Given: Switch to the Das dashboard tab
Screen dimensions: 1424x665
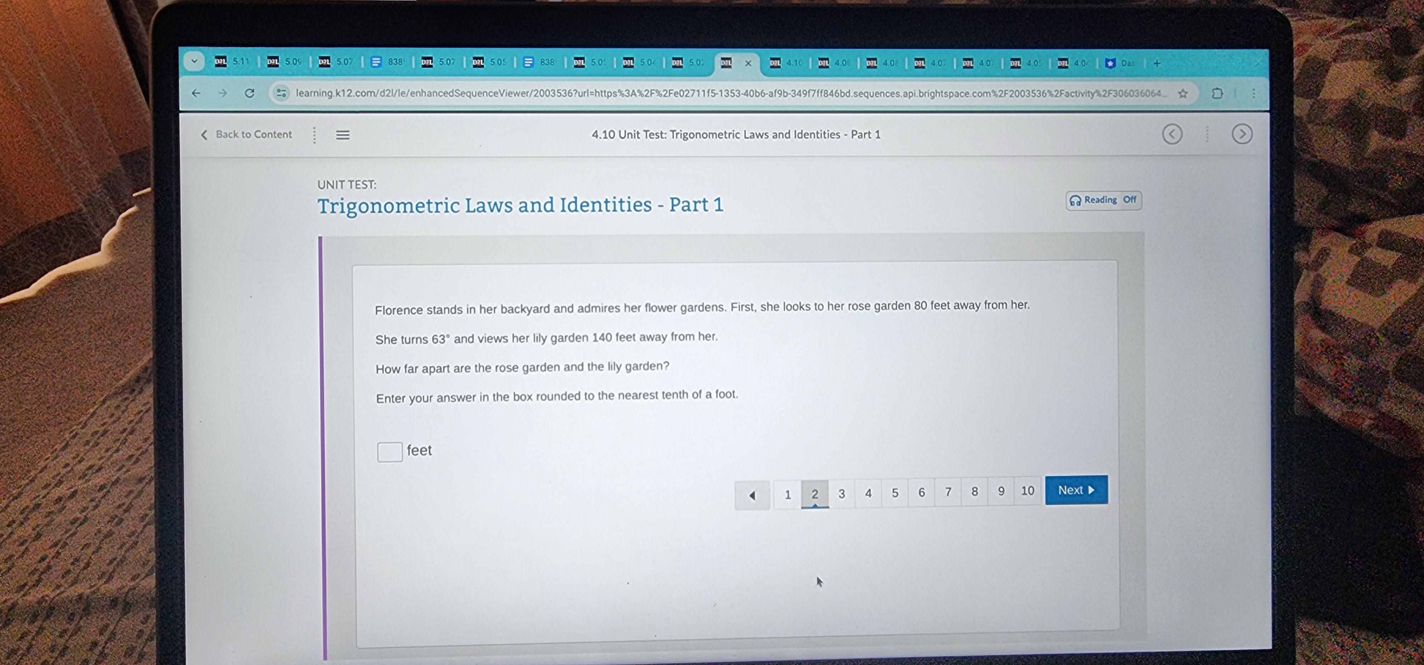Looking at the screenshot, I should tap(1121, 63).
